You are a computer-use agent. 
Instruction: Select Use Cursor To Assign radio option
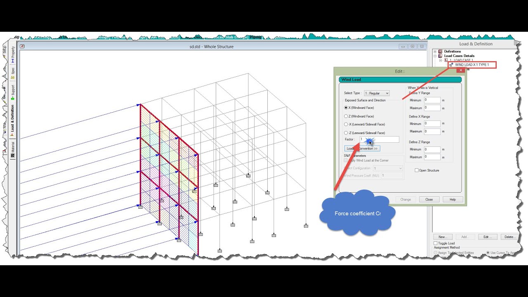tap(488, 252)
